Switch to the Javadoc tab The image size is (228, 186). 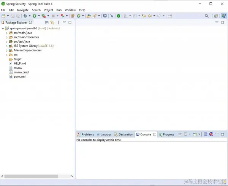point(104,135)
